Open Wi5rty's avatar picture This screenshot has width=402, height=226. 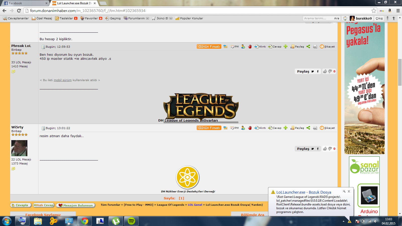pyautogui.click(x=19, y=148)
